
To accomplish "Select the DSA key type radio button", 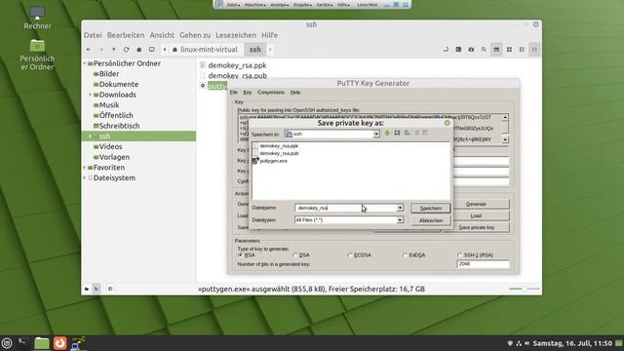I will [294, 254].
